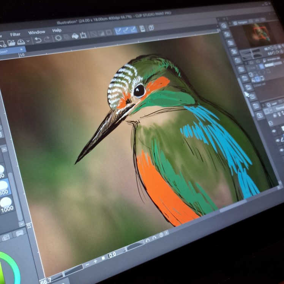Open the Window menu
The image size is (284, 284).
click(36, 32)
